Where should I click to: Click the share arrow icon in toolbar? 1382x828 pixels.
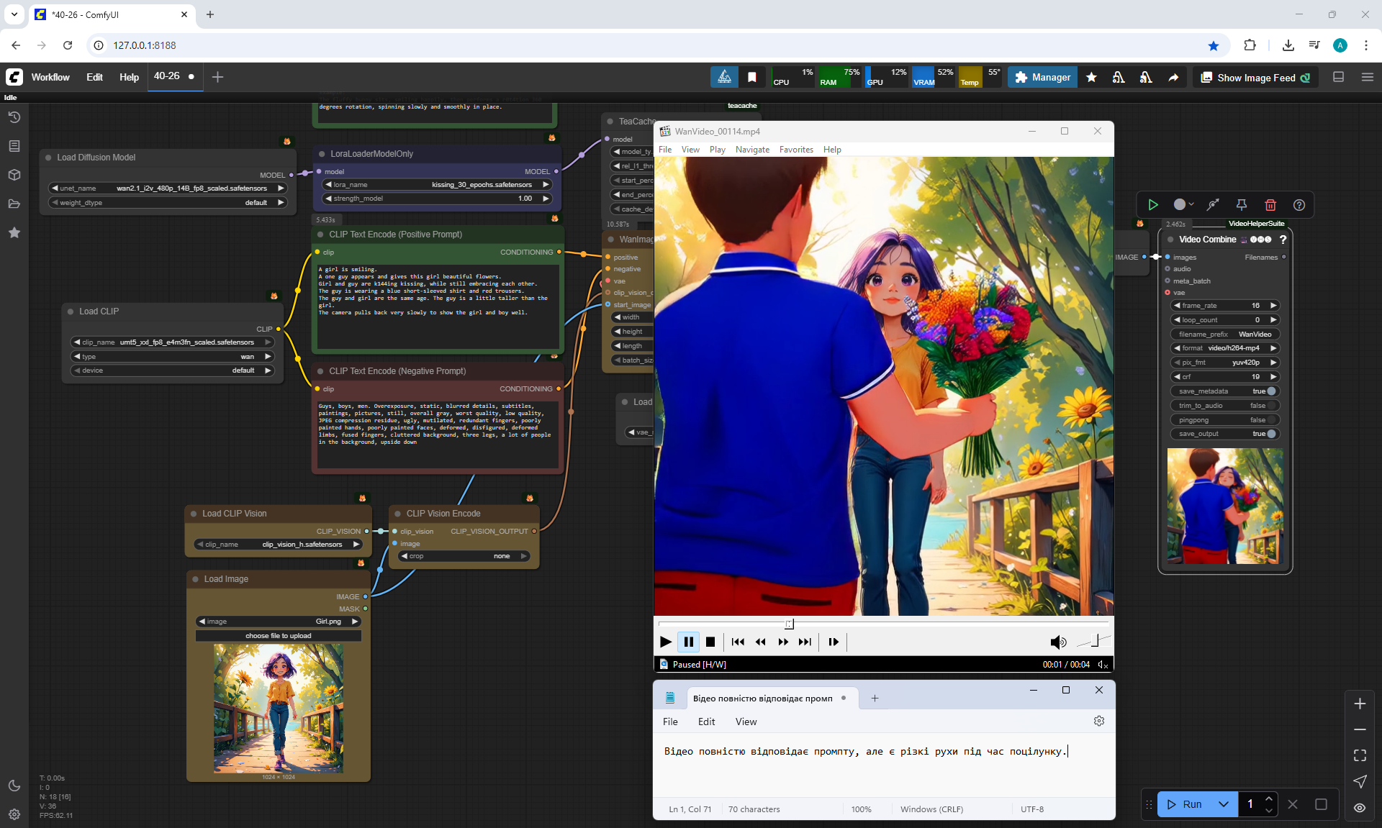pos(1173,78)
